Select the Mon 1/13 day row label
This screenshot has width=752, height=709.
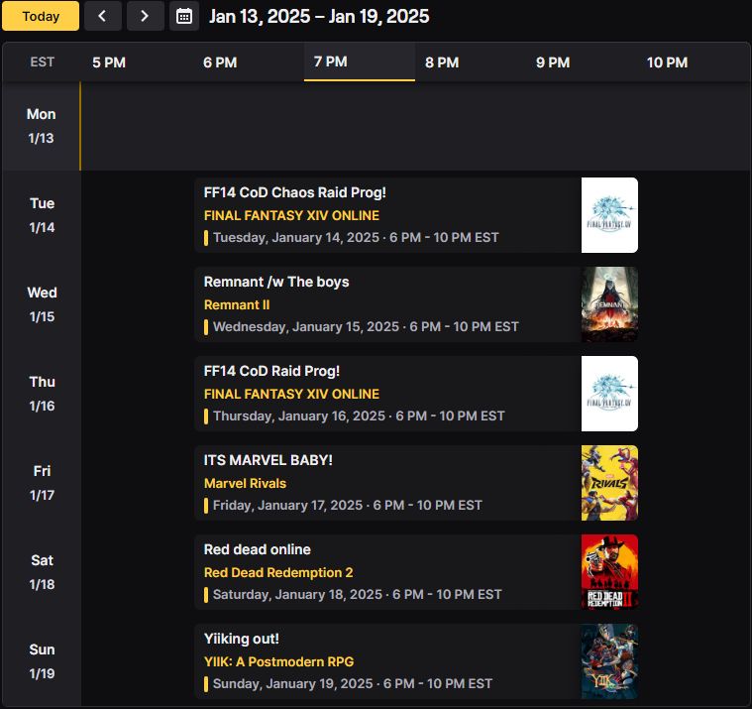pyautogui.click(x=42, y=126)
